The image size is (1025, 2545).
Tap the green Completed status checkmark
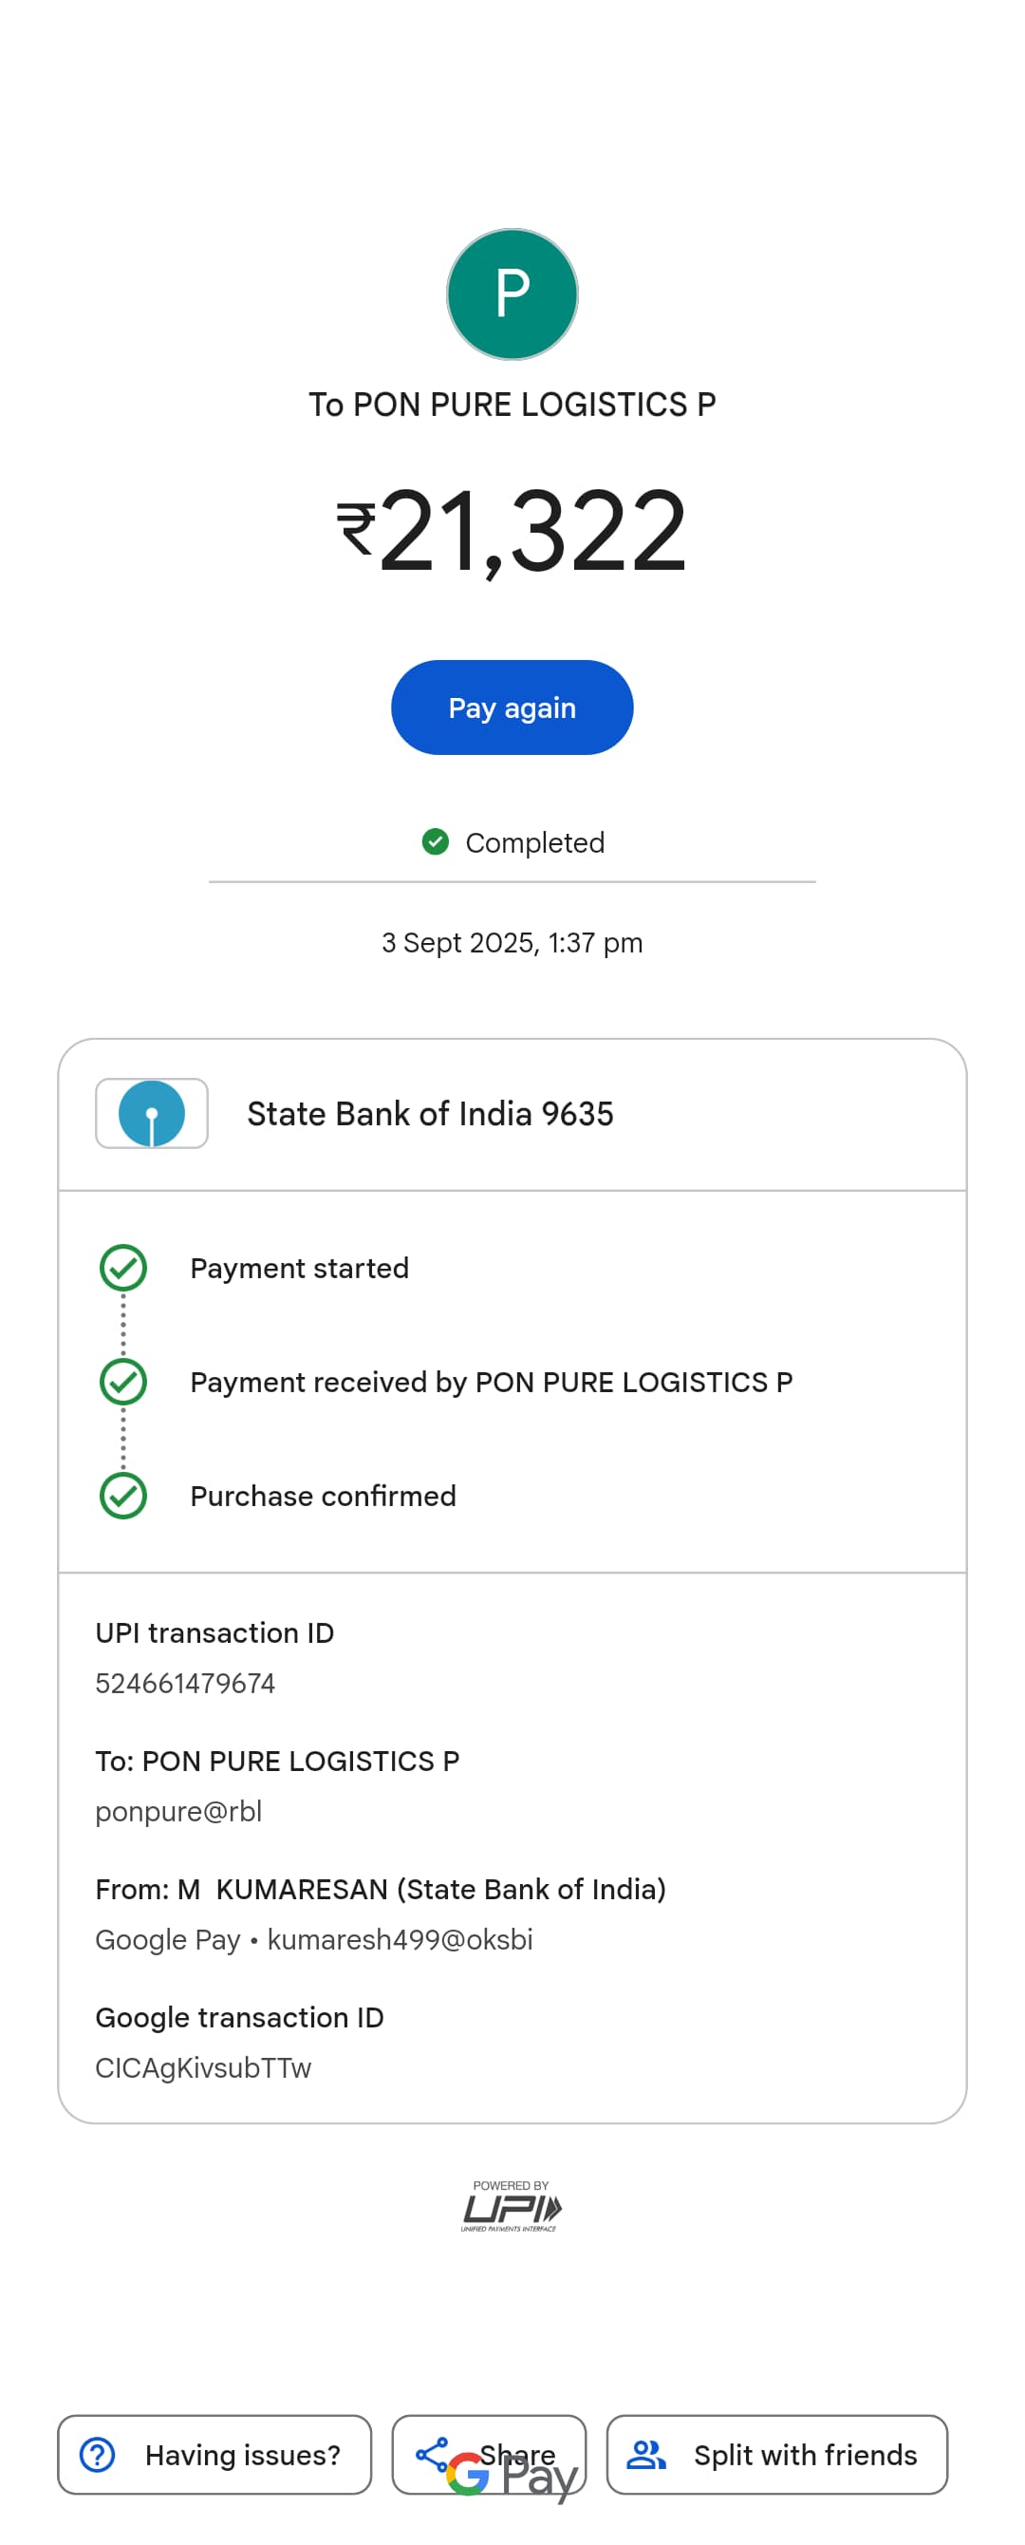point(435,841)
